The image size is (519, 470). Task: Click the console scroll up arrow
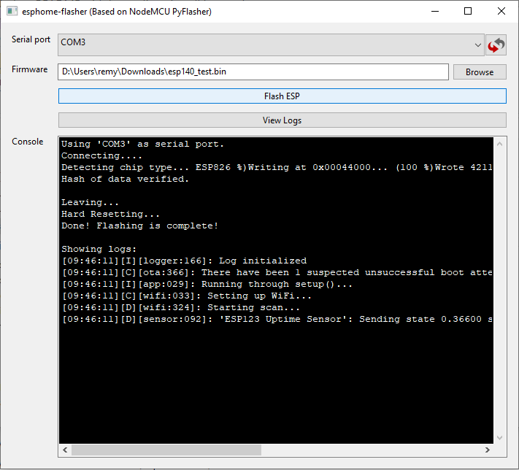pyautogui.click(x=500, y=144)
